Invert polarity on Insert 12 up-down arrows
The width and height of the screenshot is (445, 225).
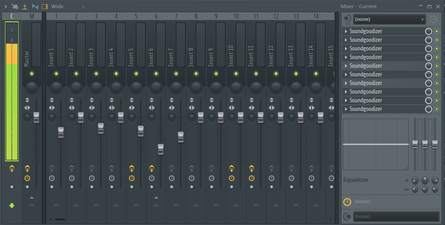[272, 100]
